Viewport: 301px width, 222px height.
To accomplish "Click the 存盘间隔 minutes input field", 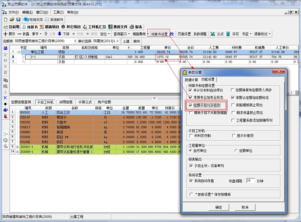I will (x=250, y=181).
